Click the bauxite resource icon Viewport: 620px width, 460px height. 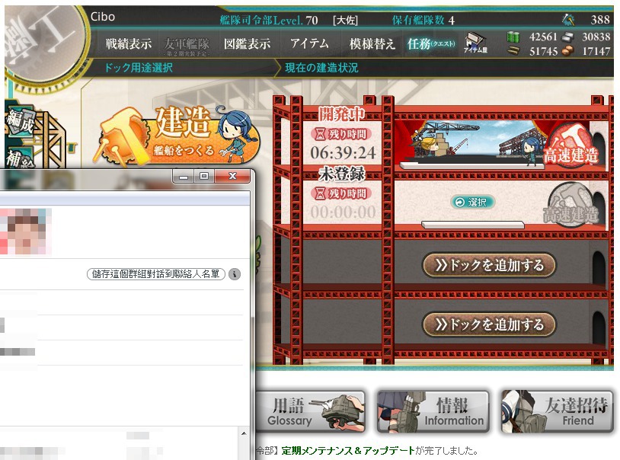pos(567,51)
